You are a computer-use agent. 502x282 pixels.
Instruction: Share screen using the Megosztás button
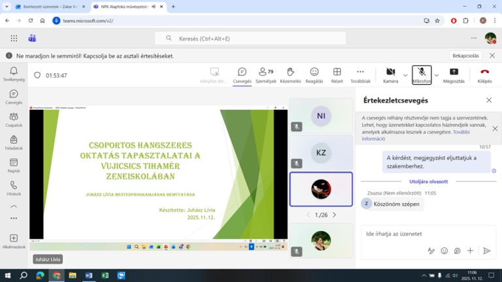(x=454, y=74)
